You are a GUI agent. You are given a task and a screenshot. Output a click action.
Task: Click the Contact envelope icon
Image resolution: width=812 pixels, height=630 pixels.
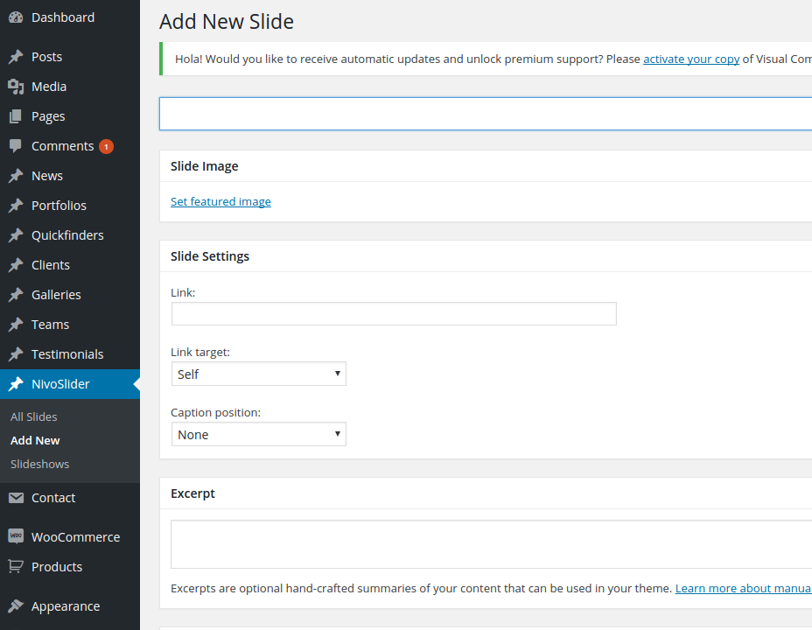click(16, 498)
